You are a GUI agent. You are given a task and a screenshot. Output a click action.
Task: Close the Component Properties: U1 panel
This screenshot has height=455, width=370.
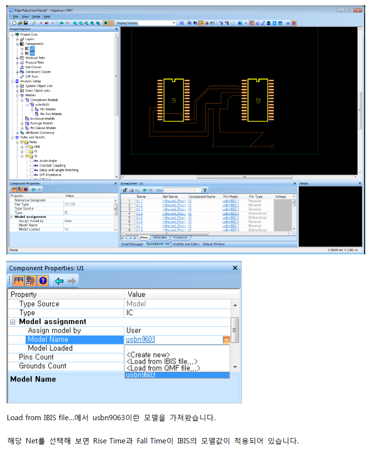click(x=235, y=268)
